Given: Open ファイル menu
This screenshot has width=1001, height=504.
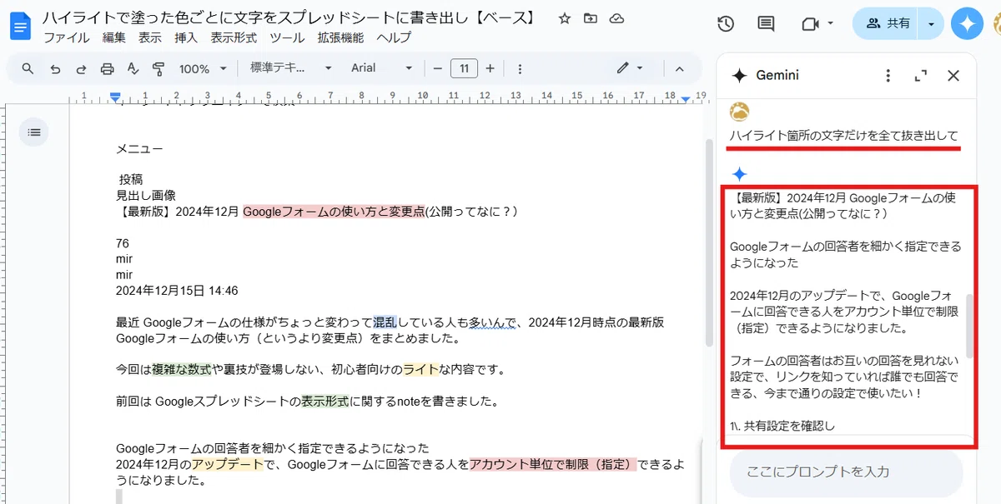Looking at the screenshot, I should point(67,37).
